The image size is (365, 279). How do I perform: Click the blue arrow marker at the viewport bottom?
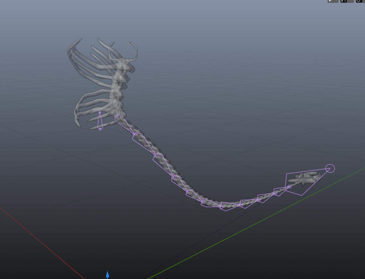[x=107, y=275]
